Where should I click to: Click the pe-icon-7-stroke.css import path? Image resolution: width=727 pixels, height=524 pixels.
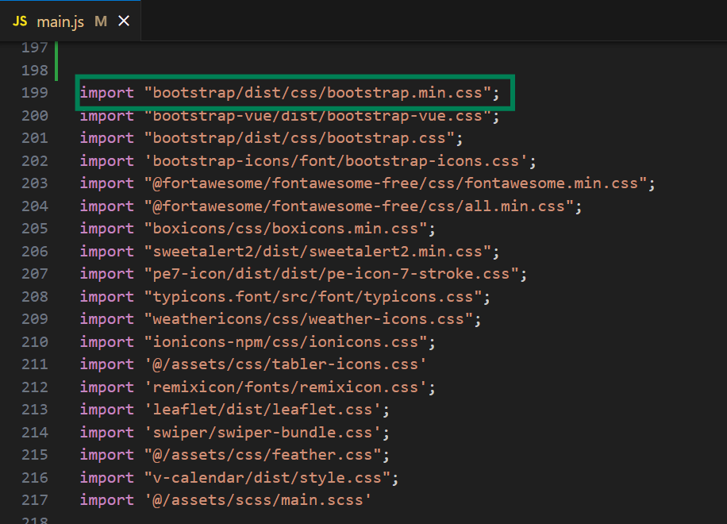[332, 274]
